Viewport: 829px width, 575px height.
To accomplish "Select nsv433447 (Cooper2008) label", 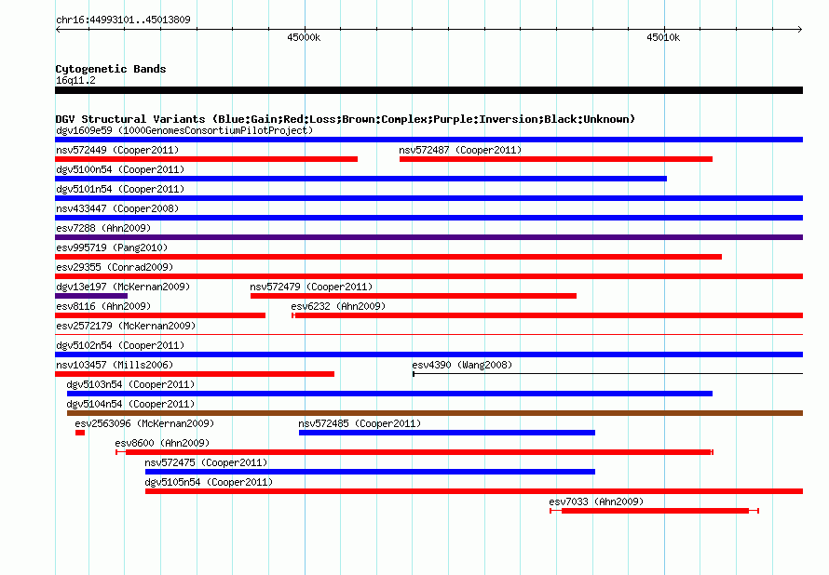I will (x=117, y=208).
